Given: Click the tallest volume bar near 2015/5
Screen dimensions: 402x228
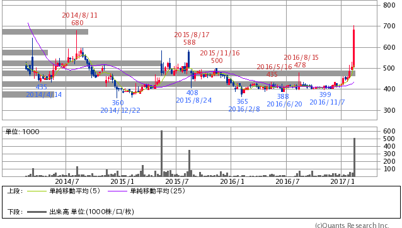Looking at the screenshot, I should [161, 154].
